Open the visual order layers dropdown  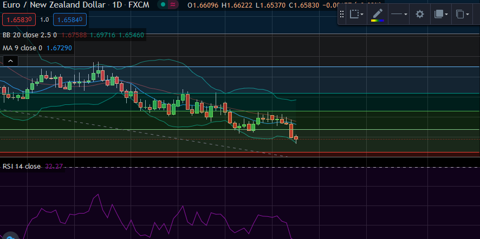pyautogui.click(x=442, y=15)
